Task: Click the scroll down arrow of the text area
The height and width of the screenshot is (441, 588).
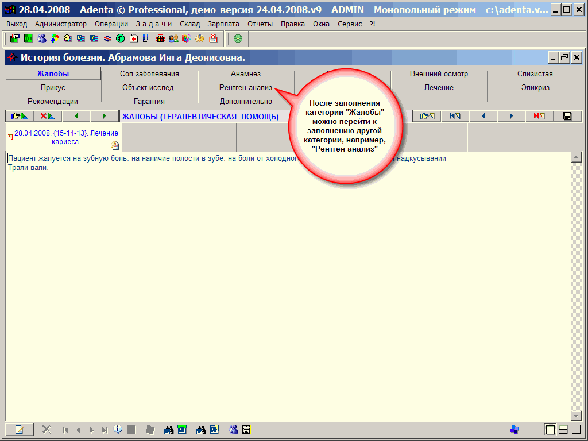Action: pyautogui.click(x=577, y=416)
